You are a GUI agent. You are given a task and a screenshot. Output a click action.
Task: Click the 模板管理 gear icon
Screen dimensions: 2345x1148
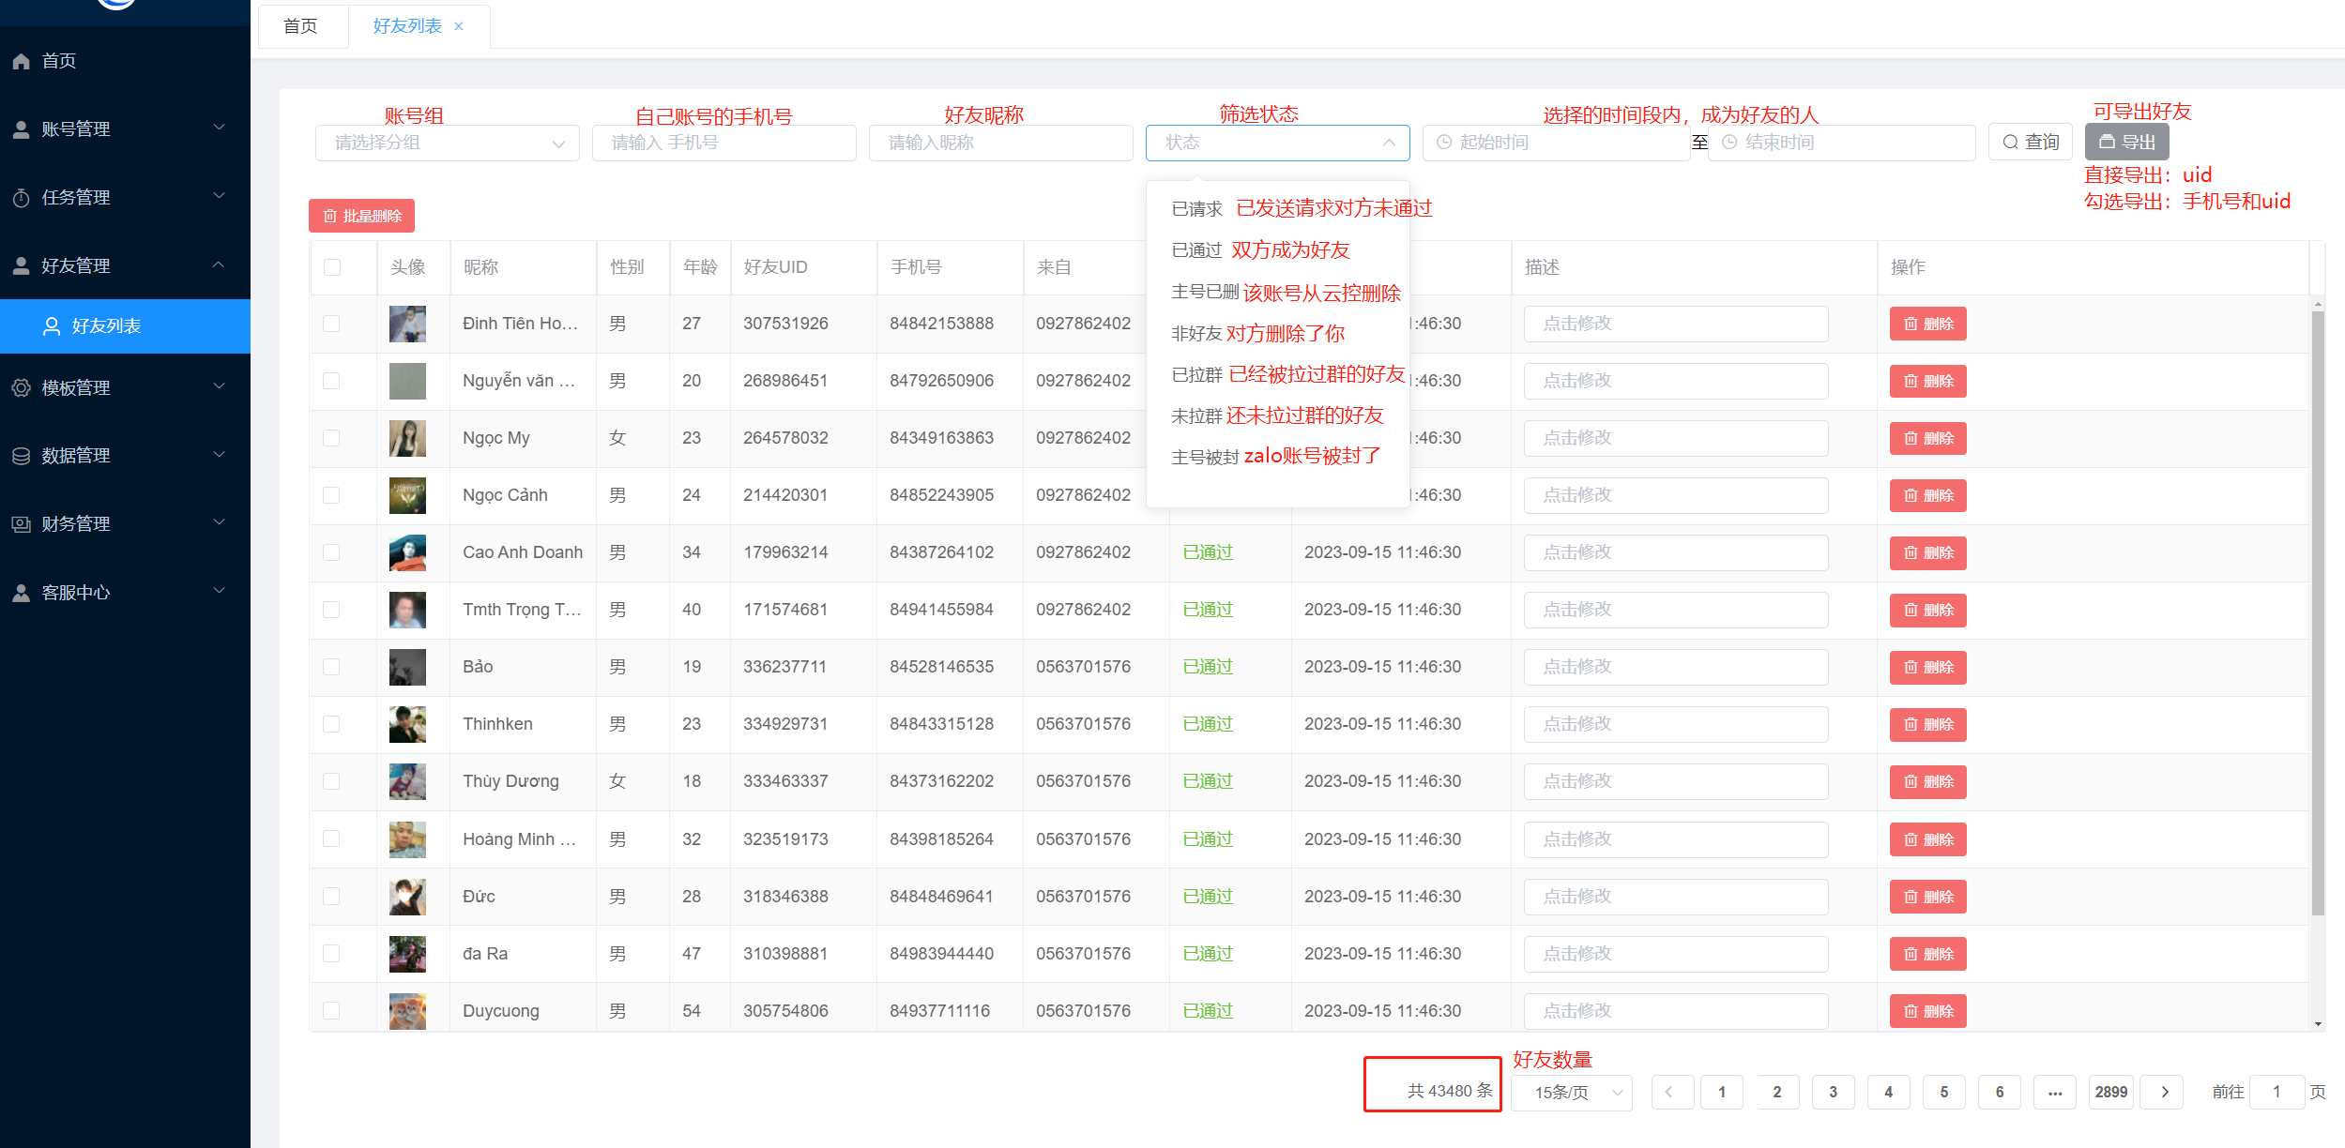[22, 387]
